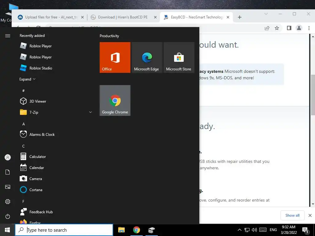Open the Microsoft Store tile
This screenshot has height=236, width=315.
pyautogui.click(x=179, y=57)
